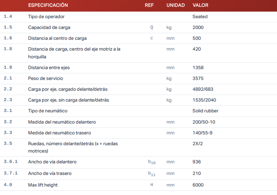Viewport: 277px width, 195px height.
Task: Select the 4892/683 axle load value
Action: click(x=203, y=89)
